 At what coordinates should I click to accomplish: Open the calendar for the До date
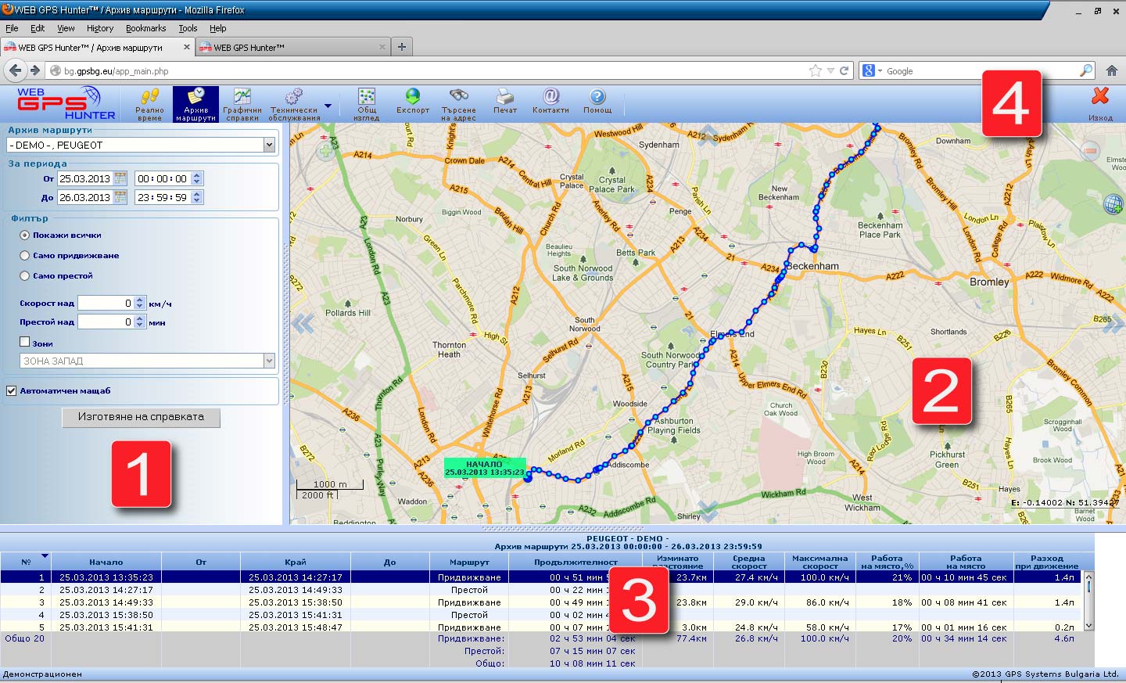click(120, 197)
